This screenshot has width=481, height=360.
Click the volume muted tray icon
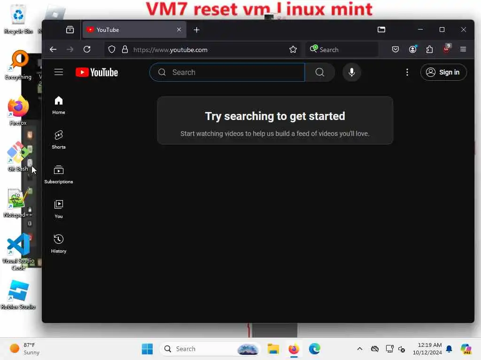[x=402, y=349]
